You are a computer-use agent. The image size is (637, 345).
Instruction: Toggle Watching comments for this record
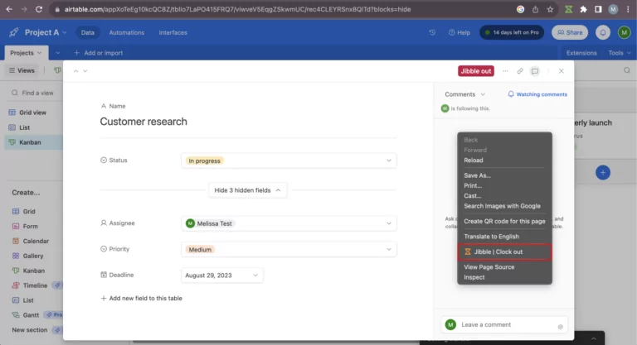click(x=537, y=94)
